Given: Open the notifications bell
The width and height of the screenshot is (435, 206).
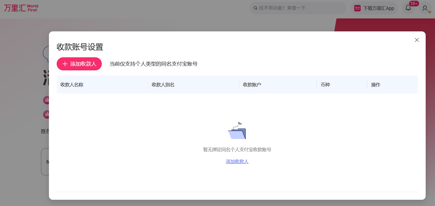Looking at the screenshot, I should pos(408,8).
